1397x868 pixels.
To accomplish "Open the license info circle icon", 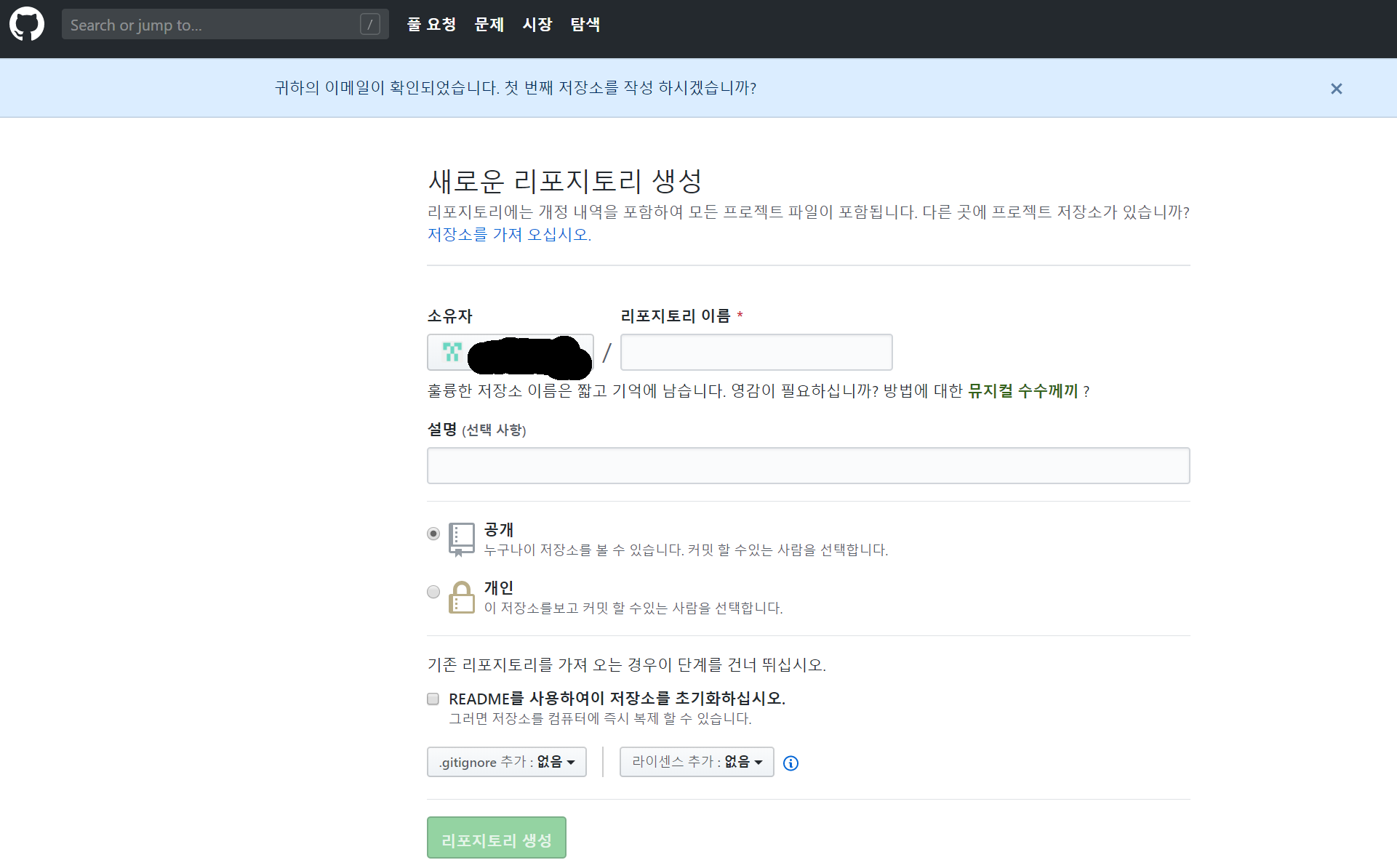I will 790,763.
